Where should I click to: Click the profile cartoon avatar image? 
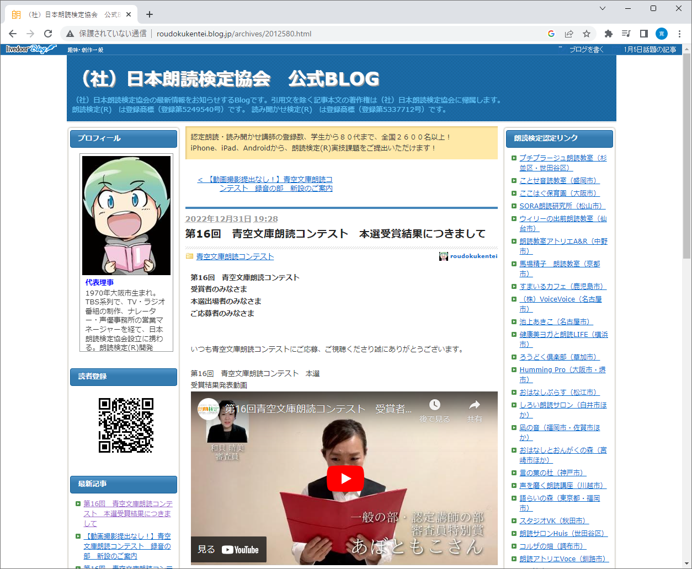tap(126, 216)
